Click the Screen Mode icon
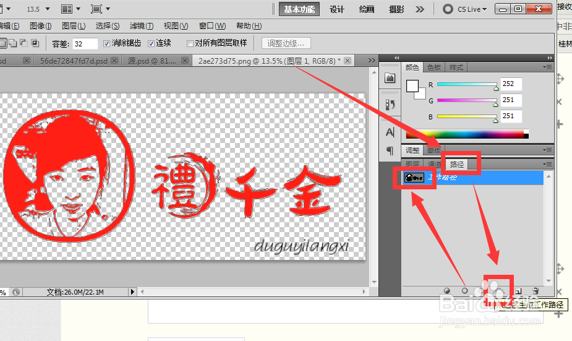The height and width of the screenshot is (341, 572). (x=96, y=9)
